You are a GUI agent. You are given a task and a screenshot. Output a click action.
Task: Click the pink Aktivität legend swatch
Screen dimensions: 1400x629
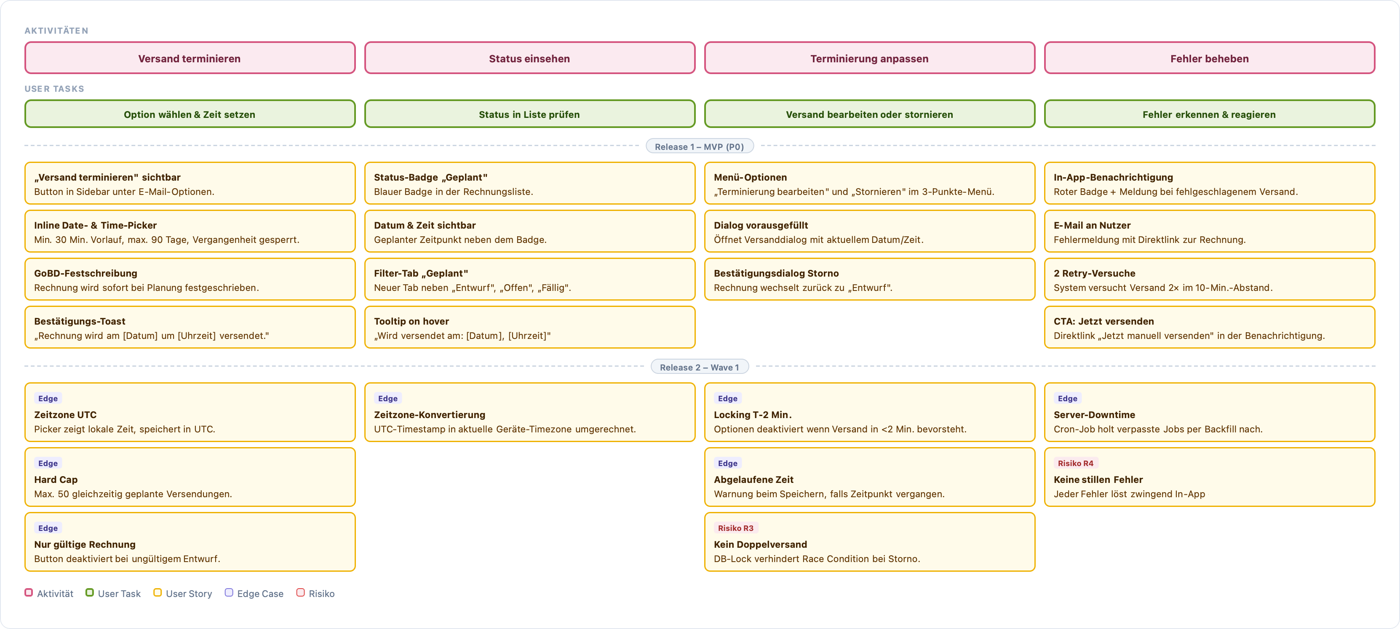click(x=29, y=593)
